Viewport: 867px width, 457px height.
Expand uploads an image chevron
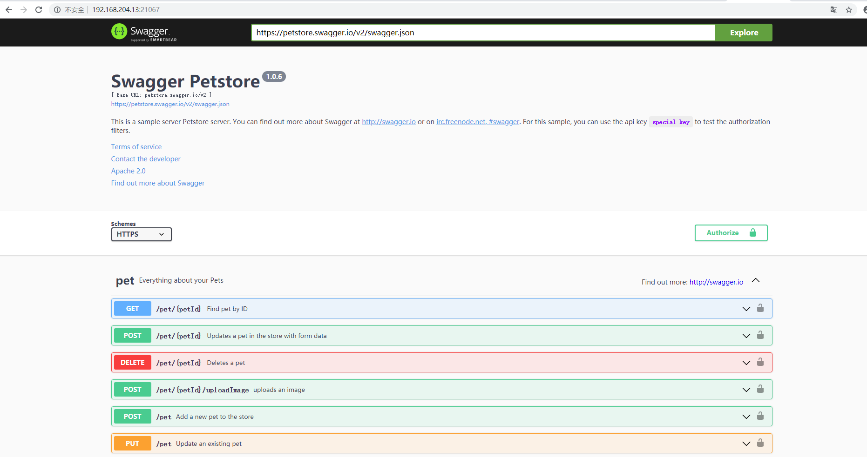pyautogui.click(x=746, y=390)
